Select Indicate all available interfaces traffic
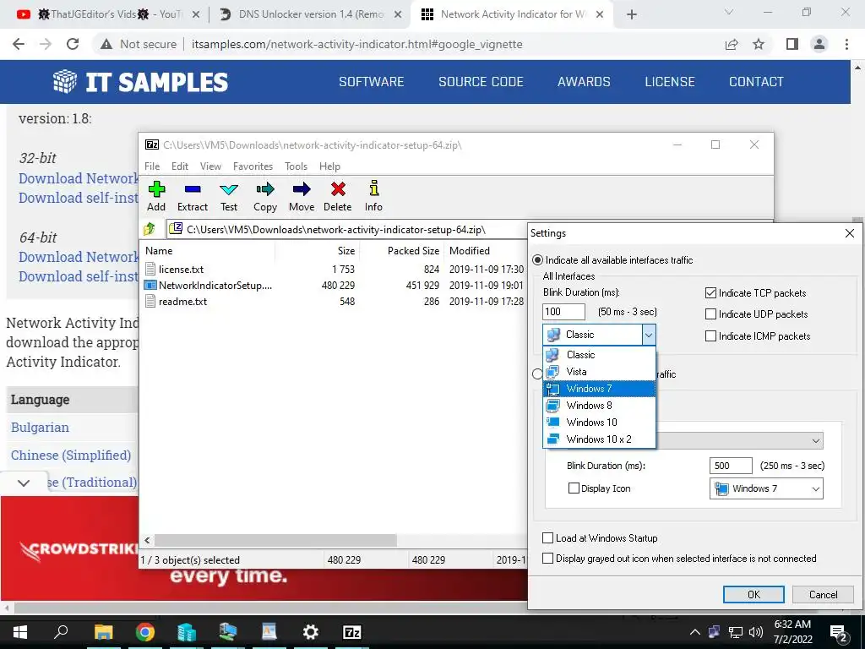This screenshot has width=865, height=649. 537,260
